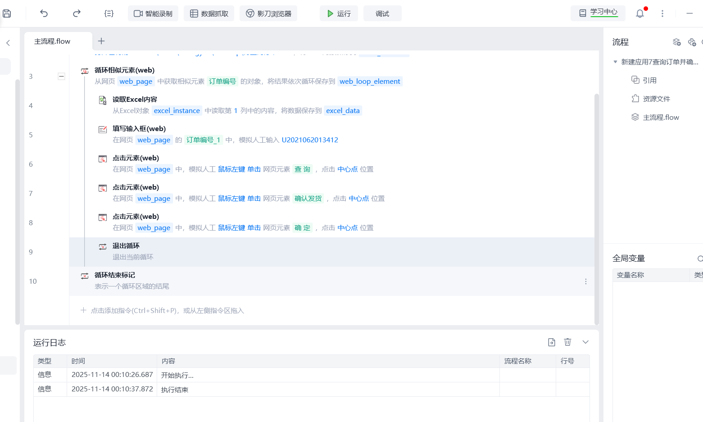Click the 订单编号 element tag
The height and width of the screenshot is (422, 703).
pyautogui.click(x=222, y=82)
